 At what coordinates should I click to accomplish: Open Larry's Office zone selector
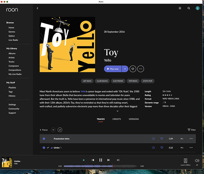click(x=185, y=162)
